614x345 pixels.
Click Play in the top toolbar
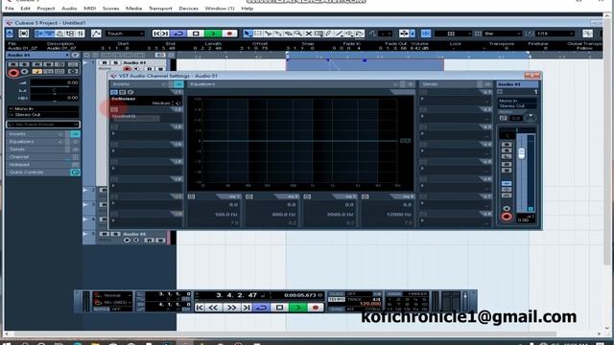coord(213,34)
